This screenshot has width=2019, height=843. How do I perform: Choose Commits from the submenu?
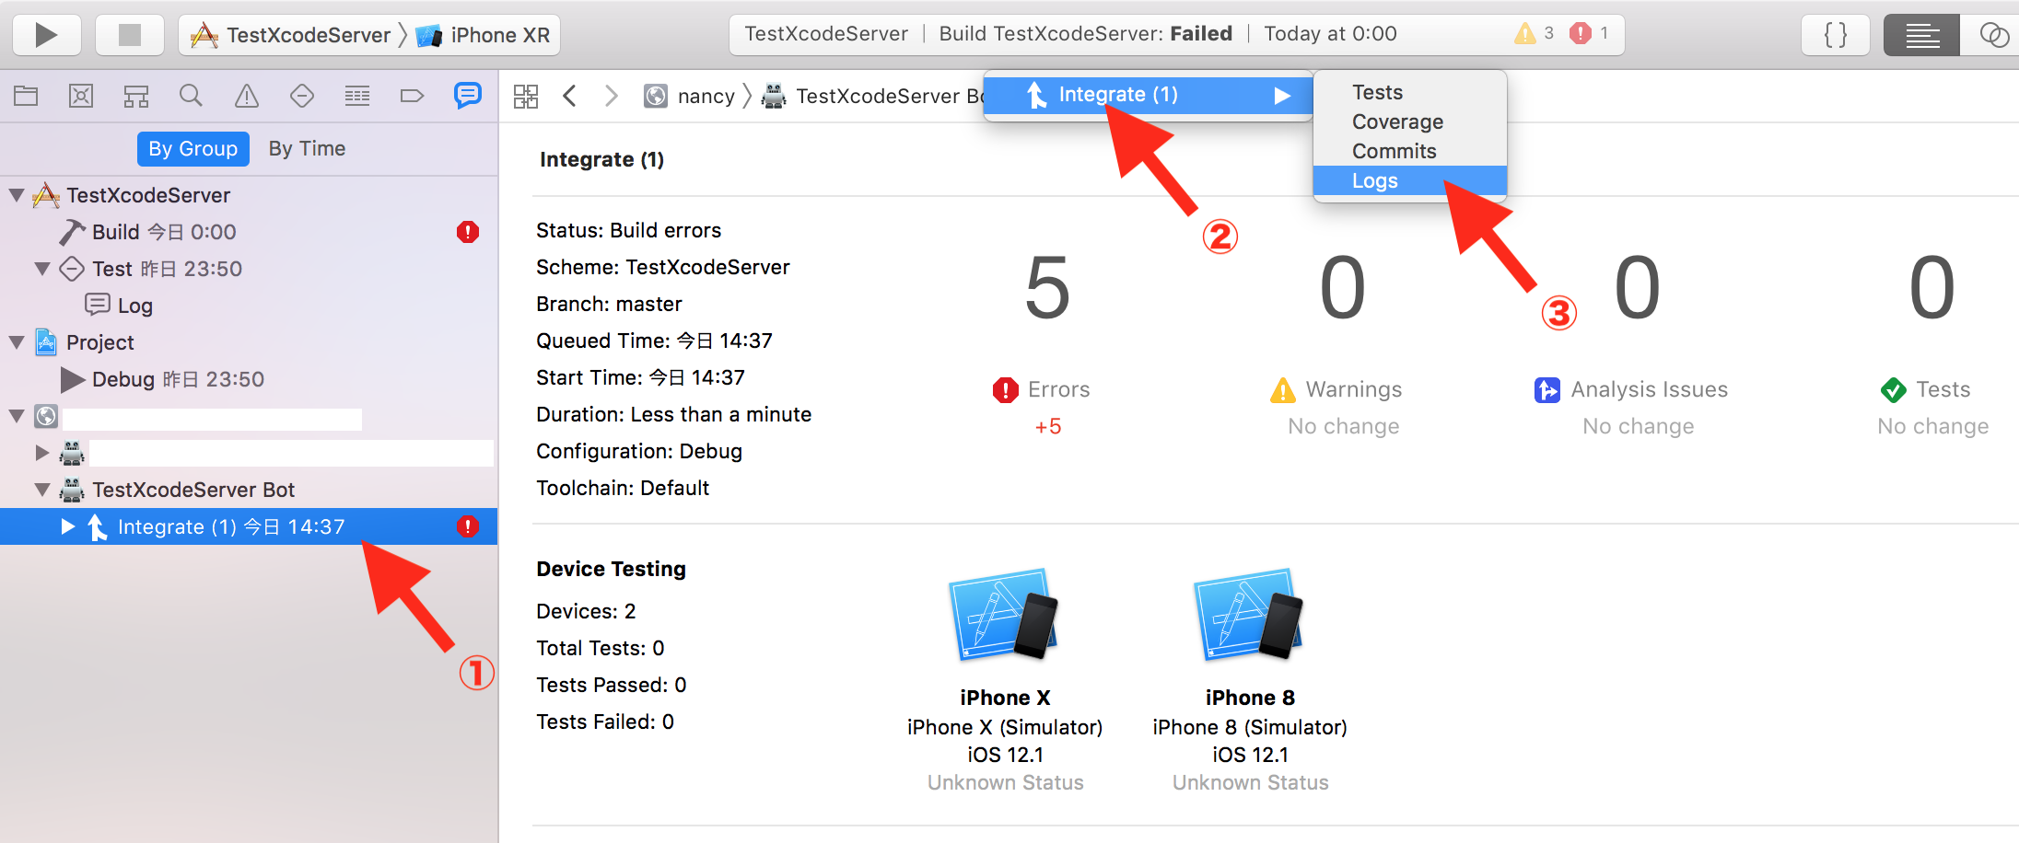point(1410,151)
